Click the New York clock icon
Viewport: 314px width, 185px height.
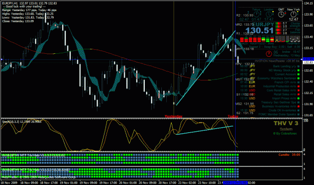tap(293, 14)
